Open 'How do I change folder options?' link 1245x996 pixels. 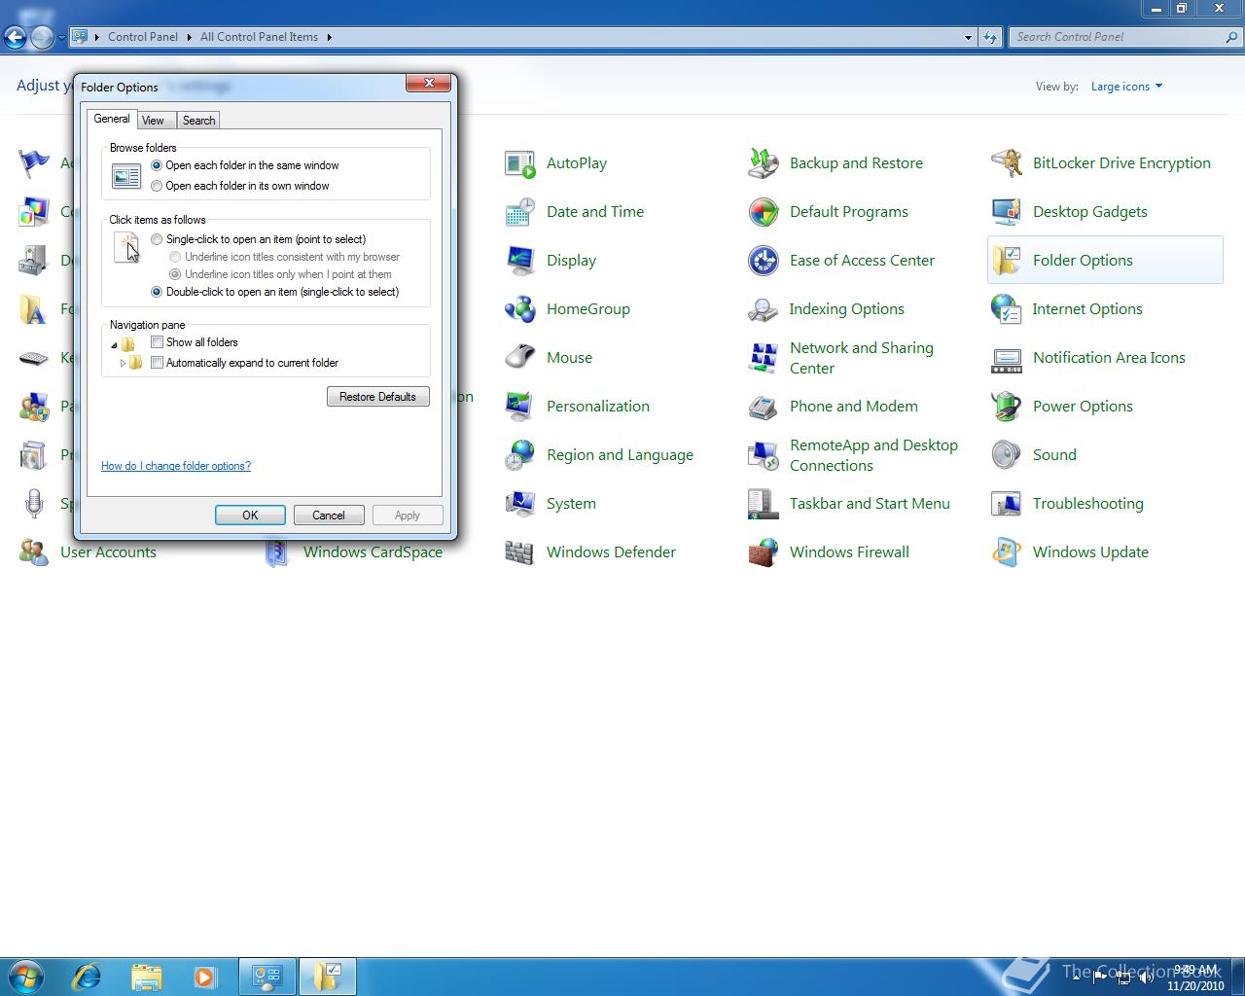[x=176, y=466]
